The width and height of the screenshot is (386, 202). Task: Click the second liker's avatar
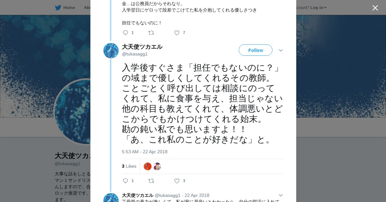157,166
